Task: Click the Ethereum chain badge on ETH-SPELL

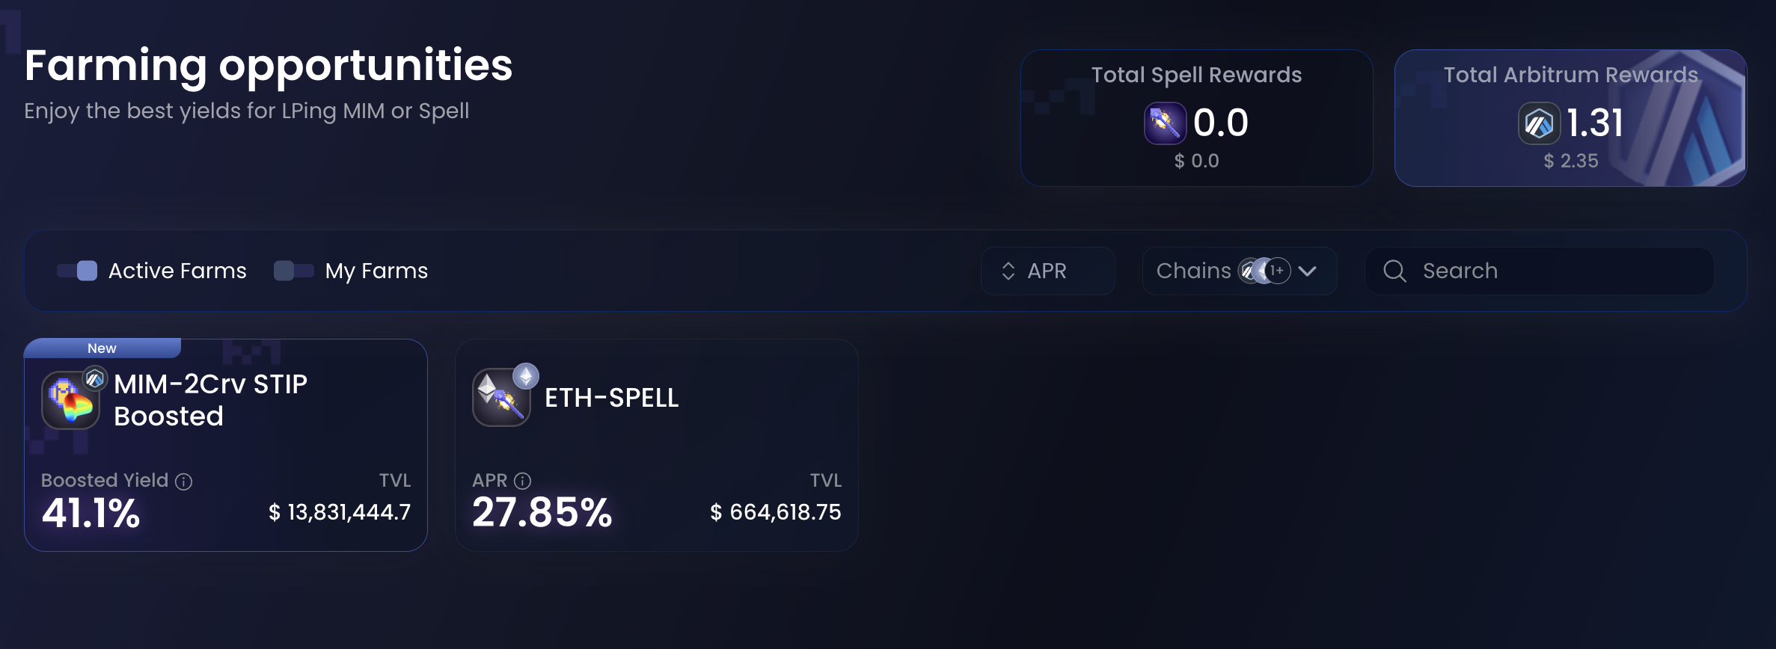Action: click(x=526, y=376)
